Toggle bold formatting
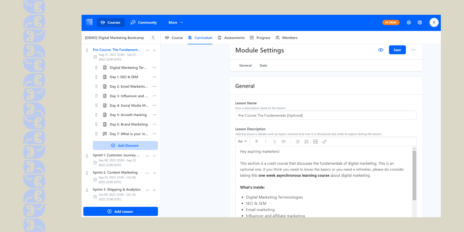This screenshot has height=232, width=464. [256, 142]
